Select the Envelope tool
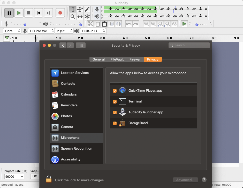This screenshot has height=188, width=243. click(80, 10)
